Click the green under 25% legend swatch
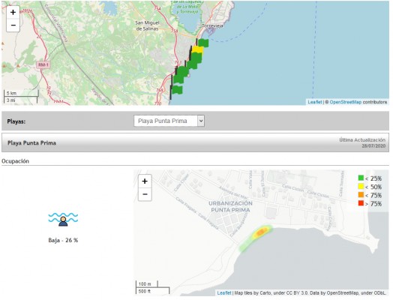 pyautogui.click(x=361, y=178)
